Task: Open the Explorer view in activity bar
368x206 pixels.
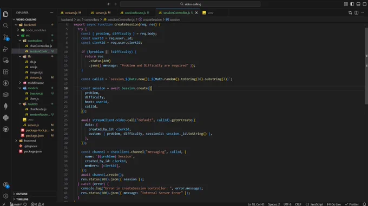Action: [5, 14]
